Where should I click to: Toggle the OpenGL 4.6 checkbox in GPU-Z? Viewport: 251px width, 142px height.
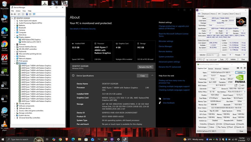[235, 127]
